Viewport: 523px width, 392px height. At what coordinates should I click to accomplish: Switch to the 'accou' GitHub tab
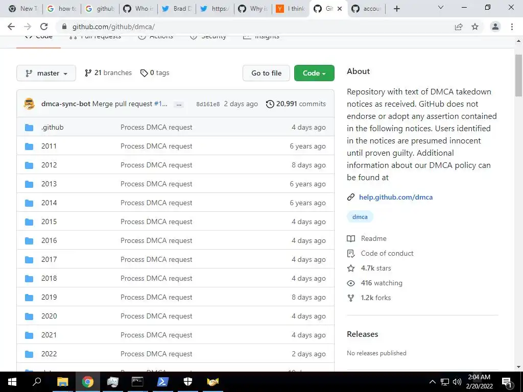tap(366, 9)
